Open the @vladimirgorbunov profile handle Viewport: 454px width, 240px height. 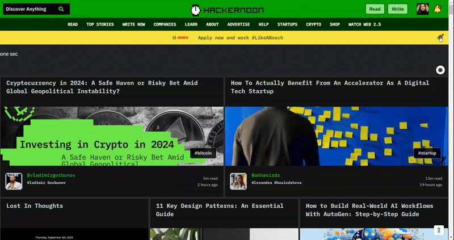[51, 175]
